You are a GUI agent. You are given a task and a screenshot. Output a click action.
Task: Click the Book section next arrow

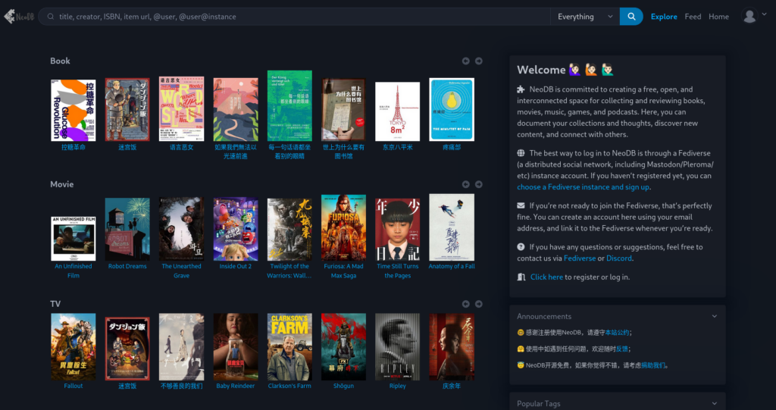pyautogui.click(x=479, y=61)
